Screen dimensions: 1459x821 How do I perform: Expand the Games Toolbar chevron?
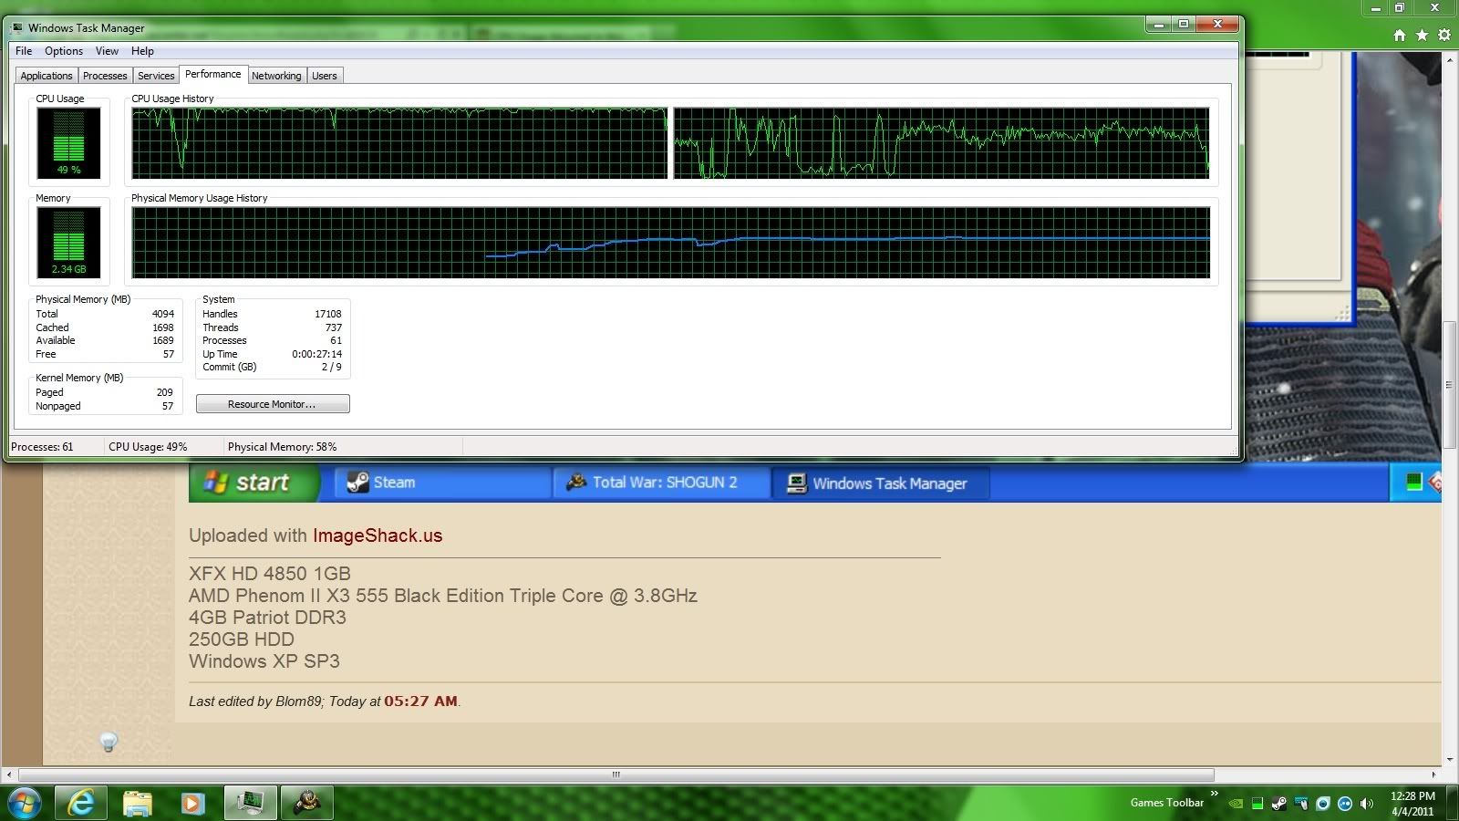tap(1214, 795)
